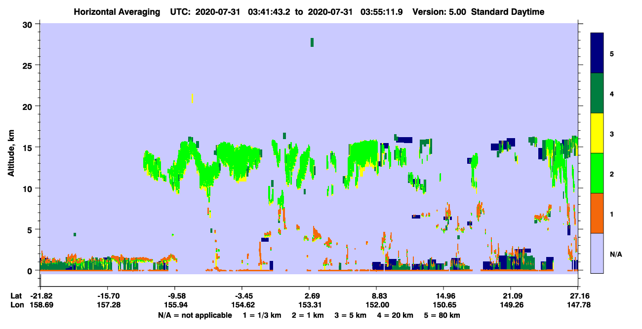This screenshot has height=329, width=642.
Task: Click the isolated yellow feature near 21 km altitude
Action: coord(192,98)
